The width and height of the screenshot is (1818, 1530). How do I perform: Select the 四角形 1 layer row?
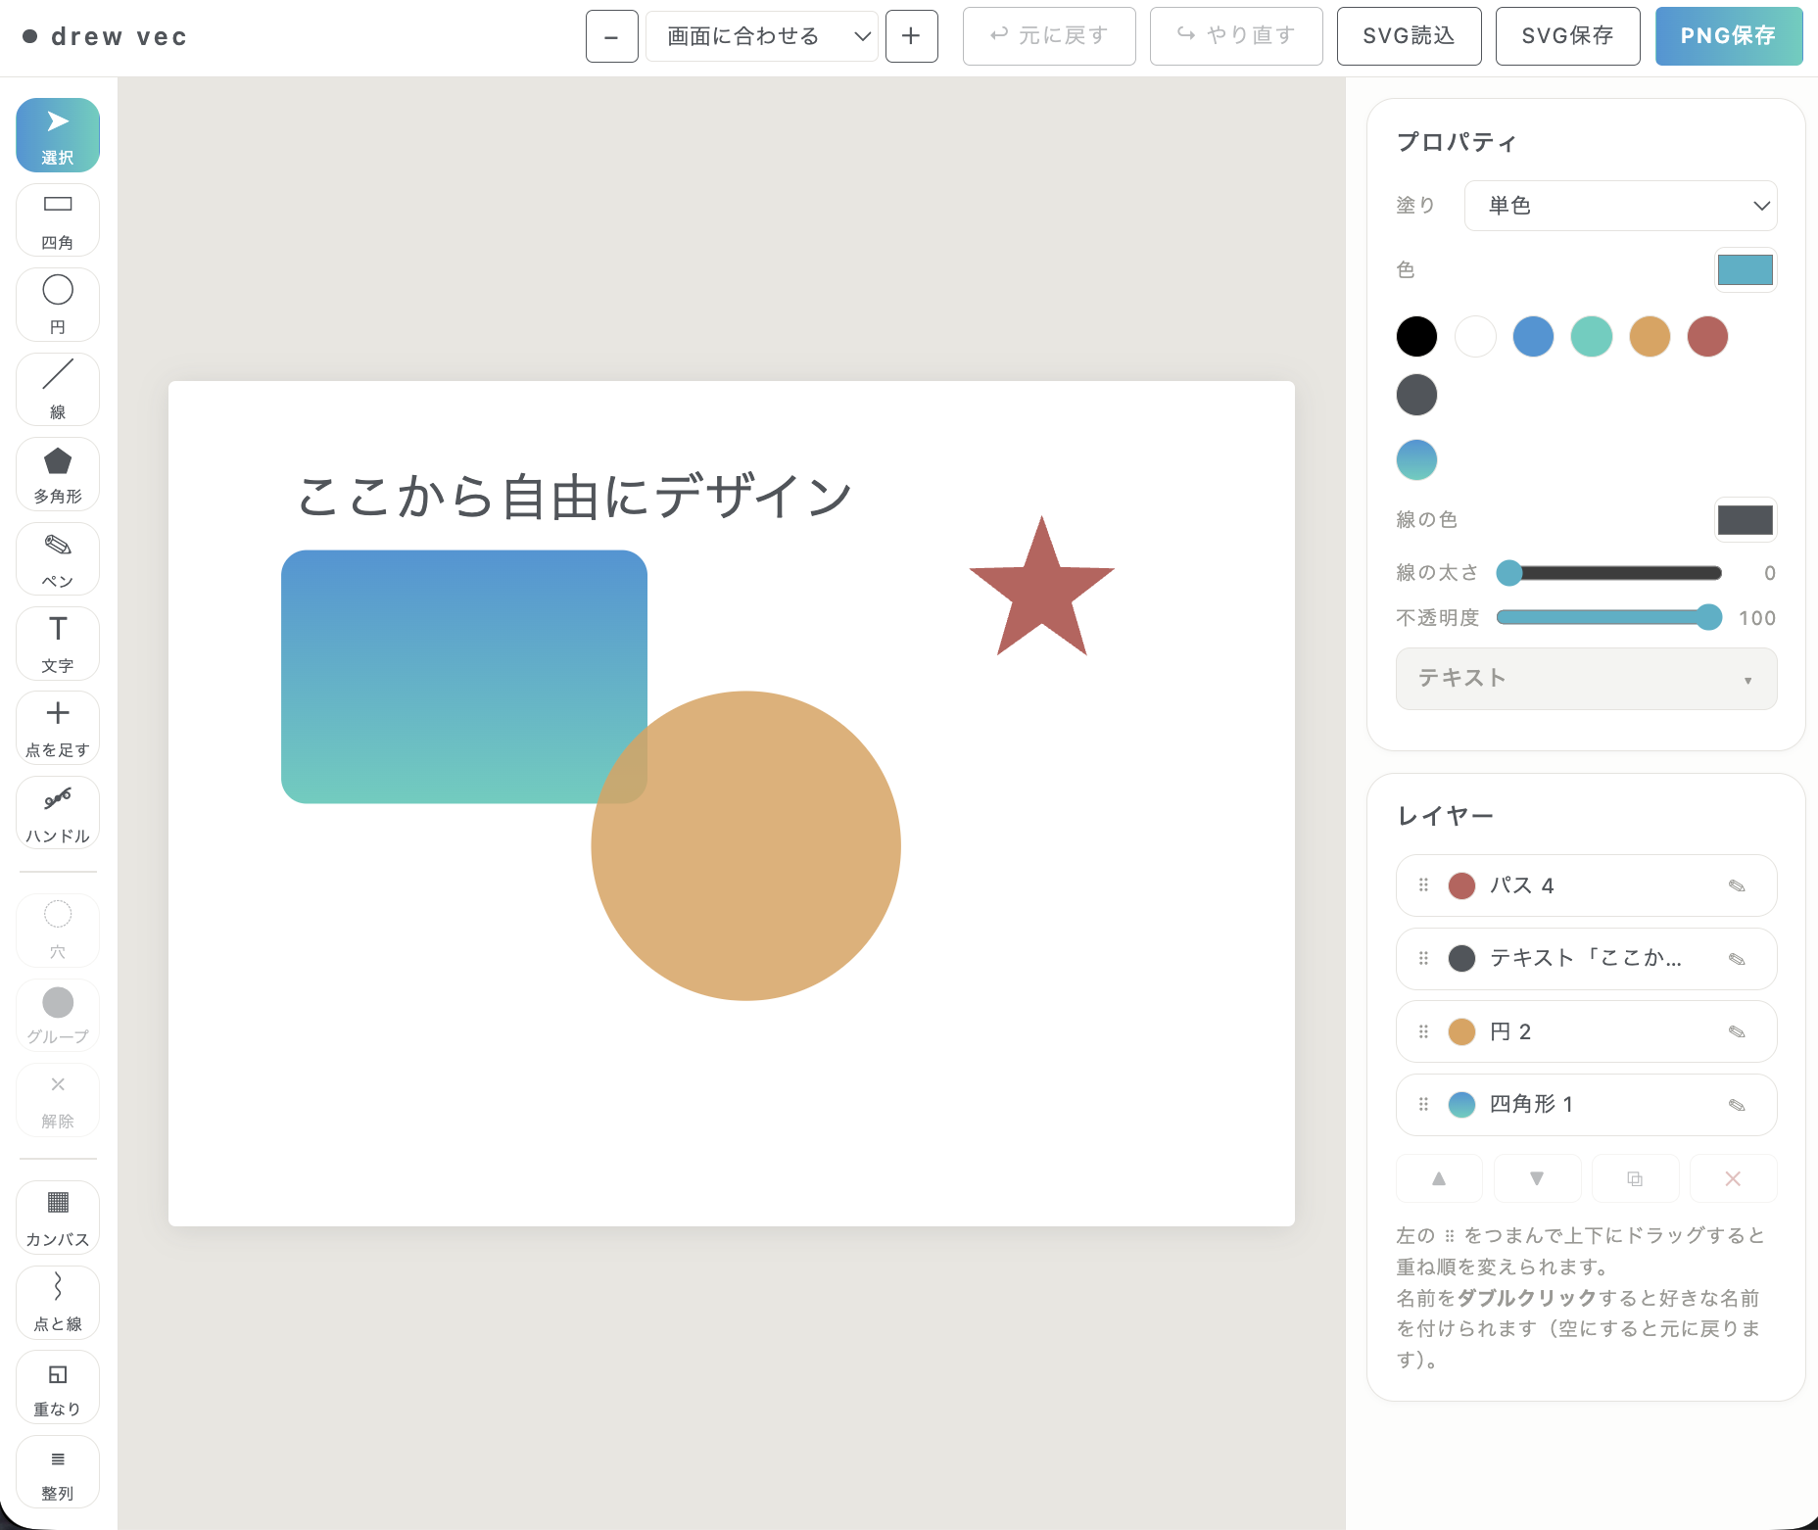pyautogui.click(x=1586, y=1105)
